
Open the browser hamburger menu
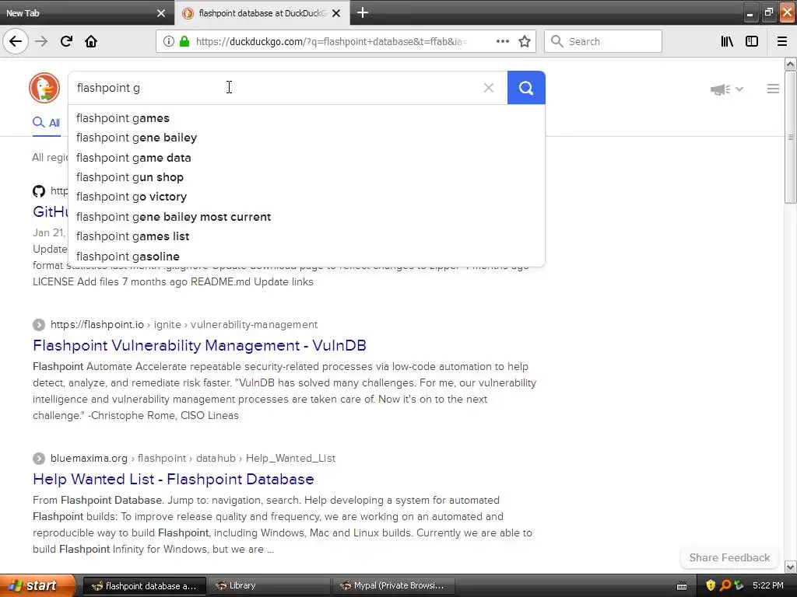782,41
